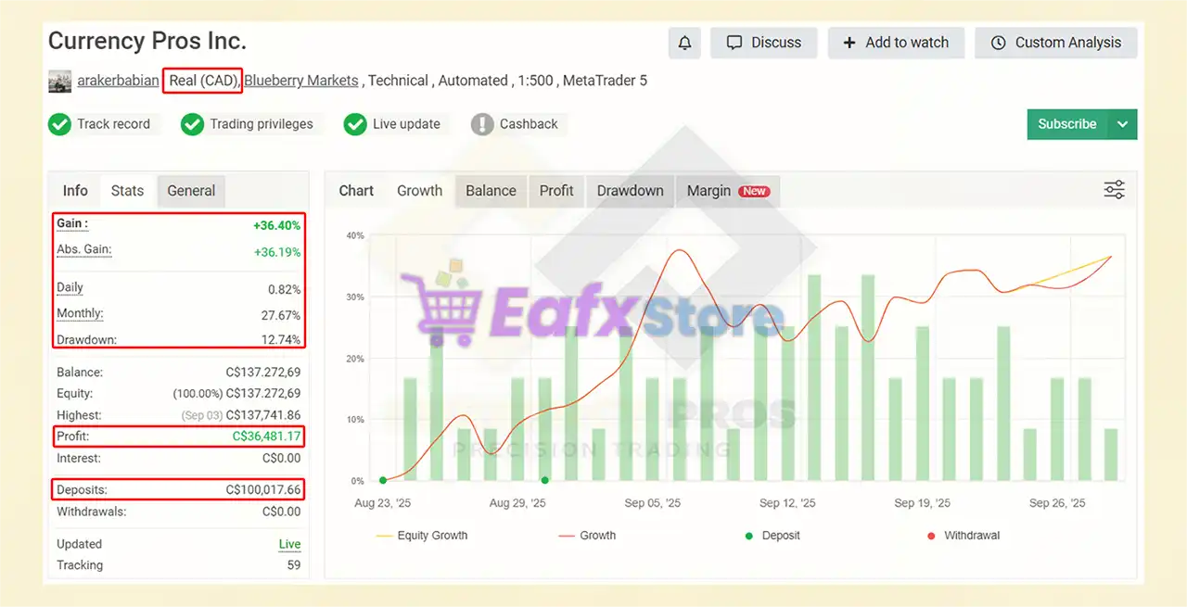Switch to the General tab

pyautogui.click(x=191, y=191)
